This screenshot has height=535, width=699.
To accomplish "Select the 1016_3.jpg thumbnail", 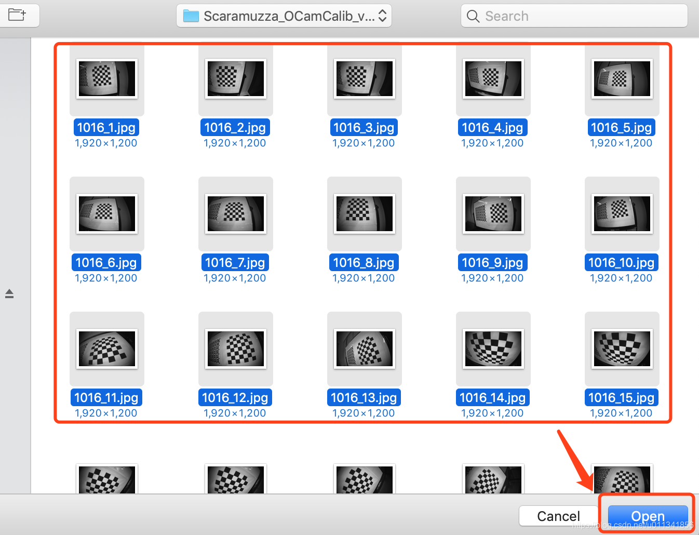I will [365, 78].
